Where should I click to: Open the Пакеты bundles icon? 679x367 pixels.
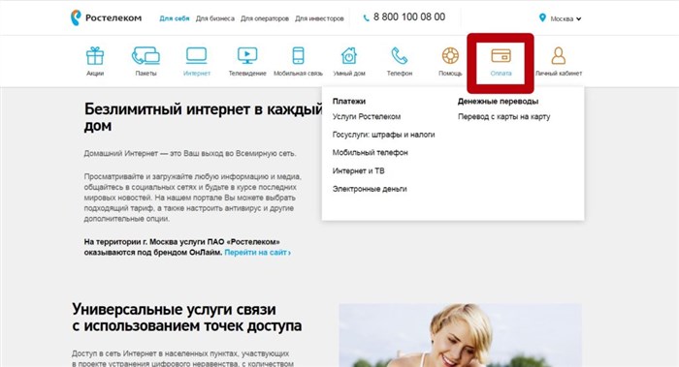point(145,56)
